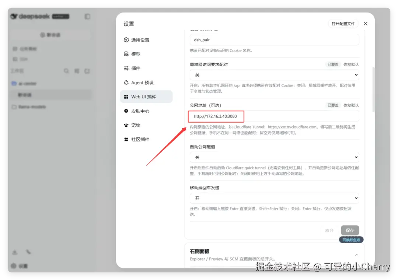Click the 公网地址（可选） label
Viewport: 398px width, 280px height.
tap(206, 105)
